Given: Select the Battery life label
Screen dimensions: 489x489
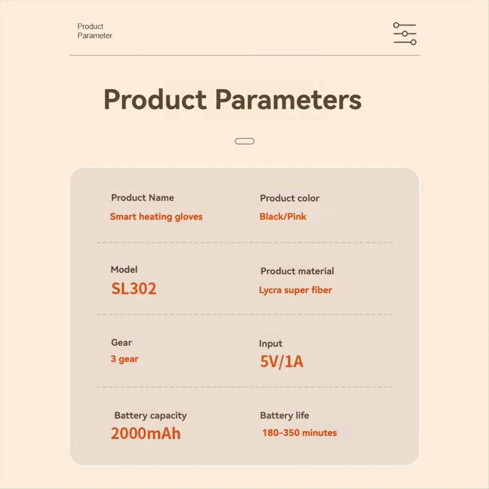Looking at the screenshot, I should click(x=284, y=415).
